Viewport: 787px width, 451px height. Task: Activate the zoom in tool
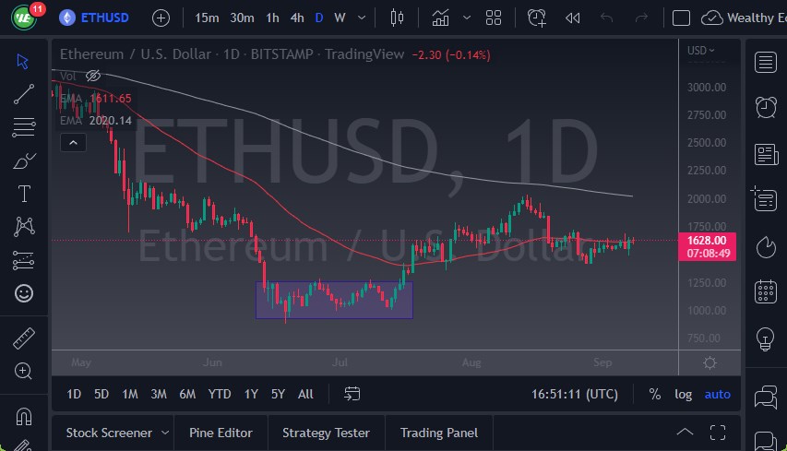pos(23,371)
